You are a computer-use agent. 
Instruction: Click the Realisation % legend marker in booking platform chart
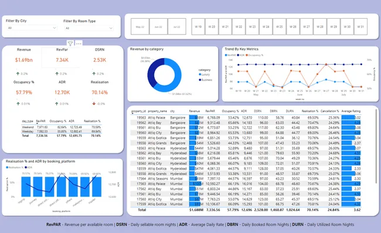(x=7, y=167)
